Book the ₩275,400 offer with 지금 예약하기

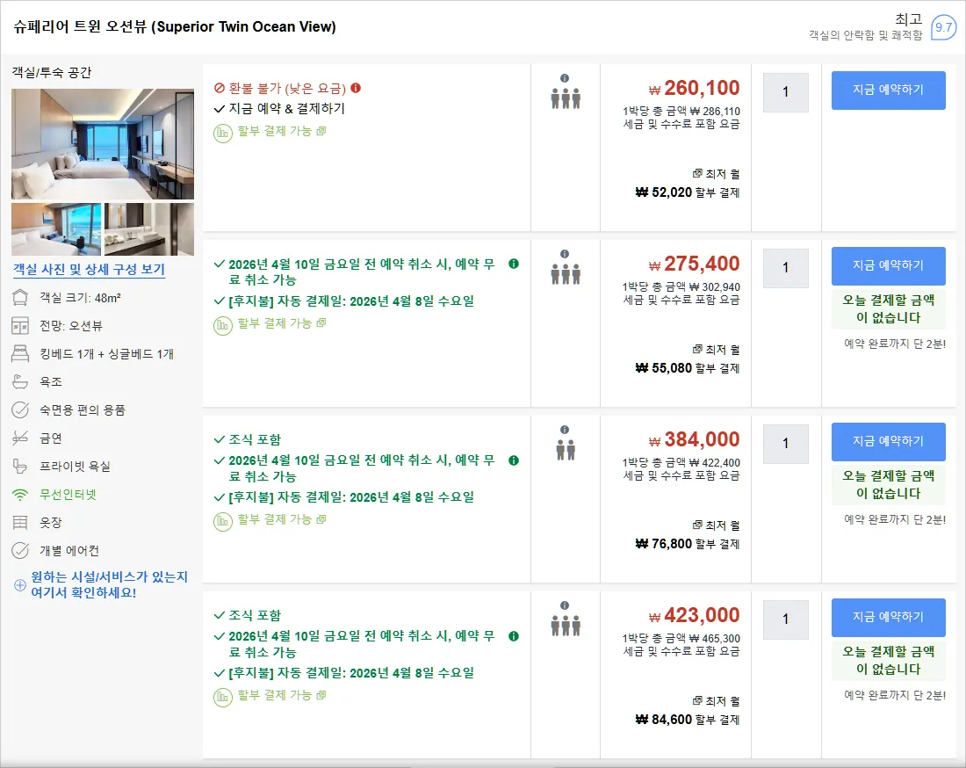(x=889, y=265)
